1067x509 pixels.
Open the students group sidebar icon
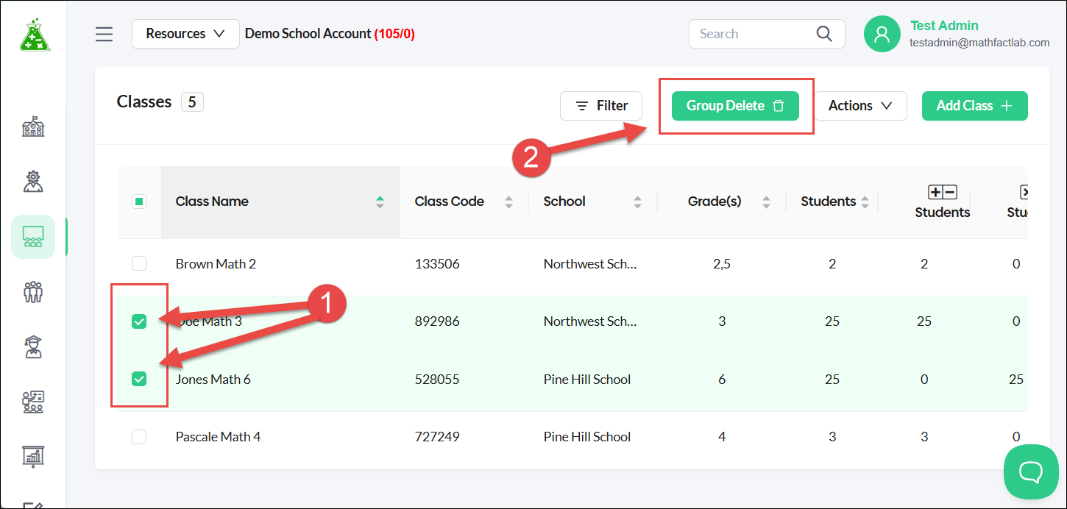tap(33, 291)
